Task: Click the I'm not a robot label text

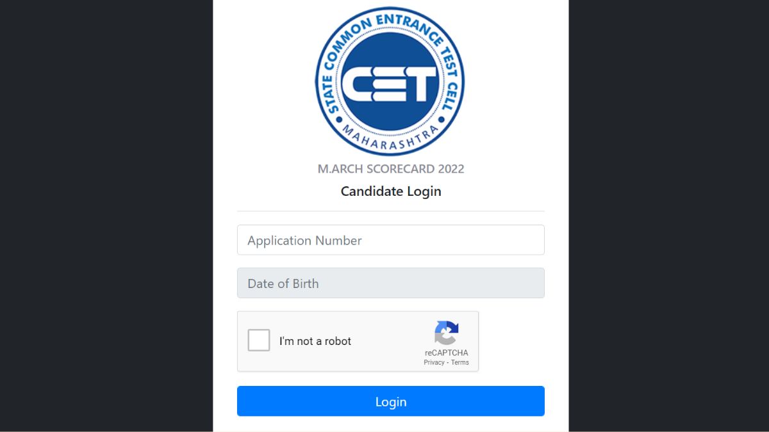Action: click(315, 341)
